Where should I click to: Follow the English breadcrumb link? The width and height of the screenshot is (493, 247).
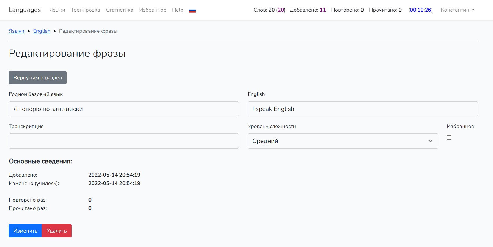(x=41, y=31)
